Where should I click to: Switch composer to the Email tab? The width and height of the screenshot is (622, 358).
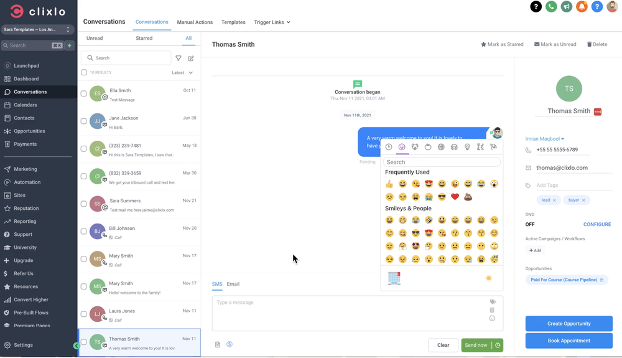coord(233,284)
